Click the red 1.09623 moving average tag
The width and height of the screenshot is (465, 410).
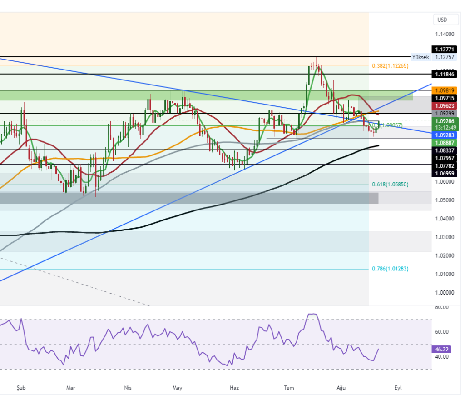pos(444,106)
